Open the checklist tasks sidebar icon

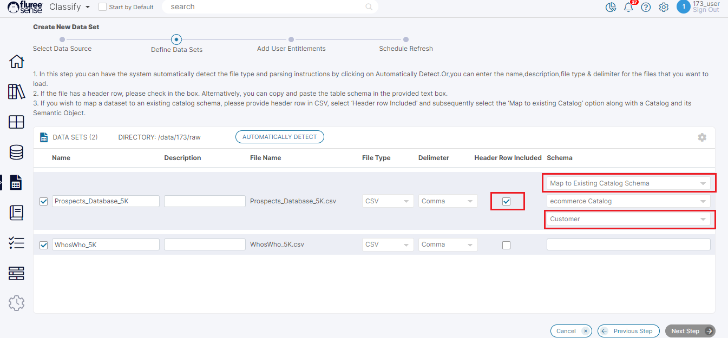tap(16, 243)
